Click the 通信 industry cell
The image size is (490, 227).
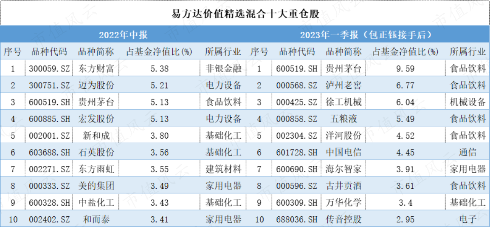click(x=468, y=152)
